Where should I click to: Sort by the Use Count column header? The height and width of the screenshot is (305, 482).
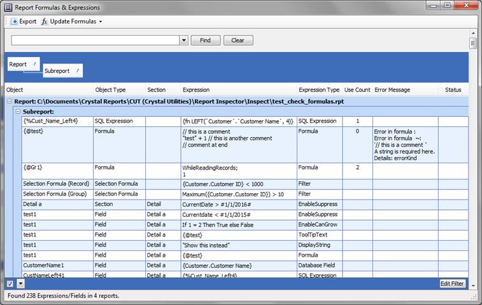[357, 90]
